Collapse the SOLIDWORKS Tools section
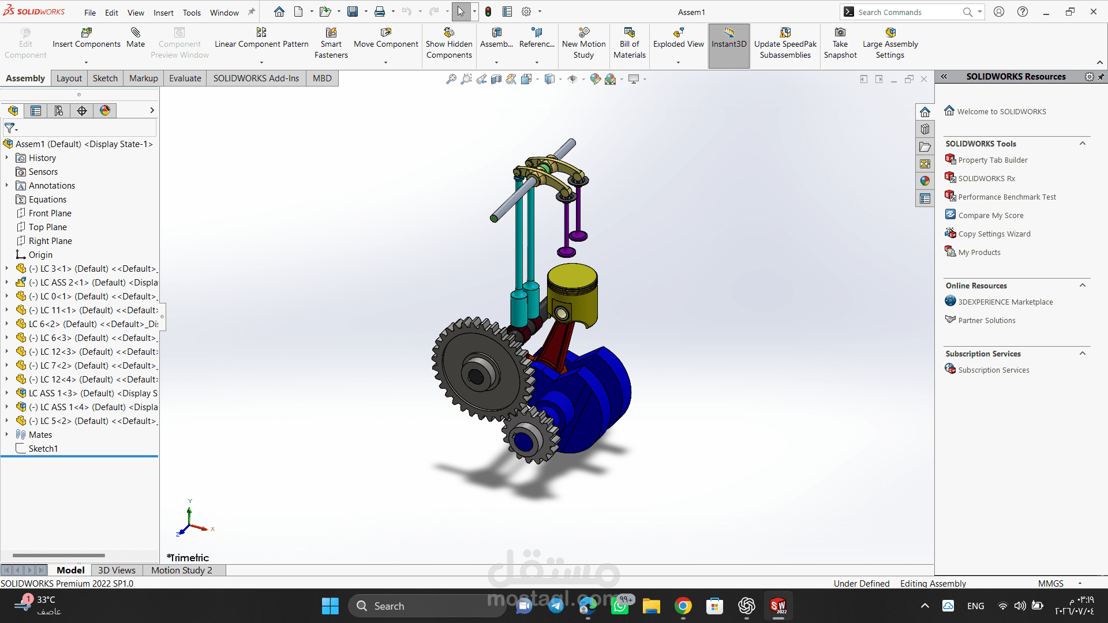1108x623 pixels. 1083,144
